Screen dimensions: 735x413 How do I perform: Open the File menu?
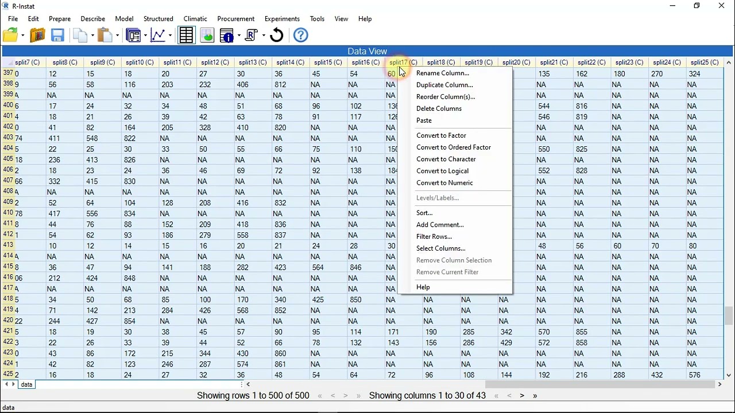[13, 19]
